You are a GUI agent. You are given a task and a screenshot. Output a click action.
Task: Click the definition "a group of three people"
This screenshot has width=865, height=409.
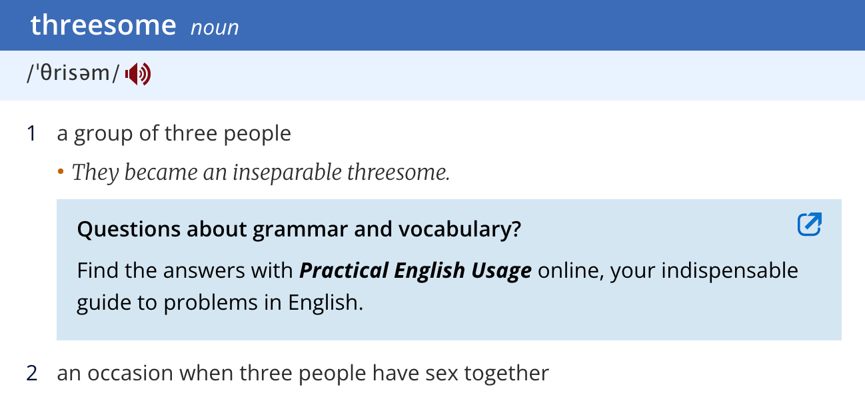tap(174, 133)
